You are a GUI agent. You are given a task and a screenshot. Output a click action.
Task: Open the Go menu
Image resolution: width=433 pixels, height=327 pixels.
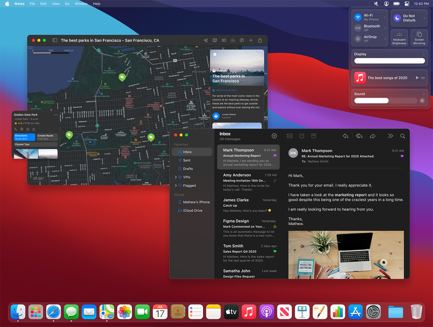tap(67, 4)
